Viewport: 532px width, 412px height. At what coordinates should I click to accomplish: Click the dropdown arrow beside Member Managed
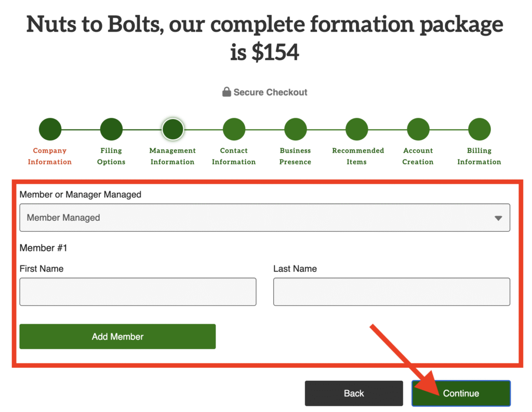tap(498, 218)
